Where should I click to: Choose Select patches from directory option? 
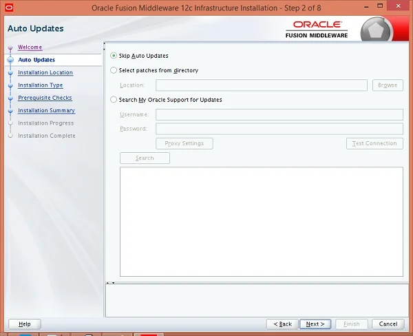pyautogui.click(x=114, y=70)
